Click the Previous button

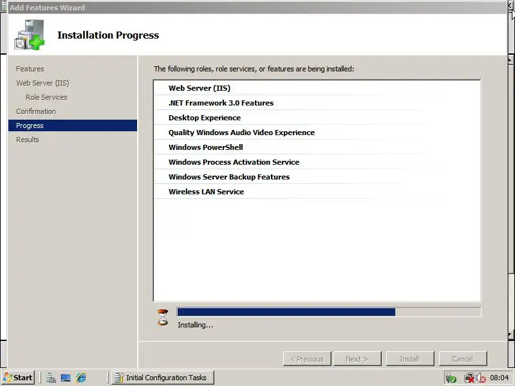307,359
